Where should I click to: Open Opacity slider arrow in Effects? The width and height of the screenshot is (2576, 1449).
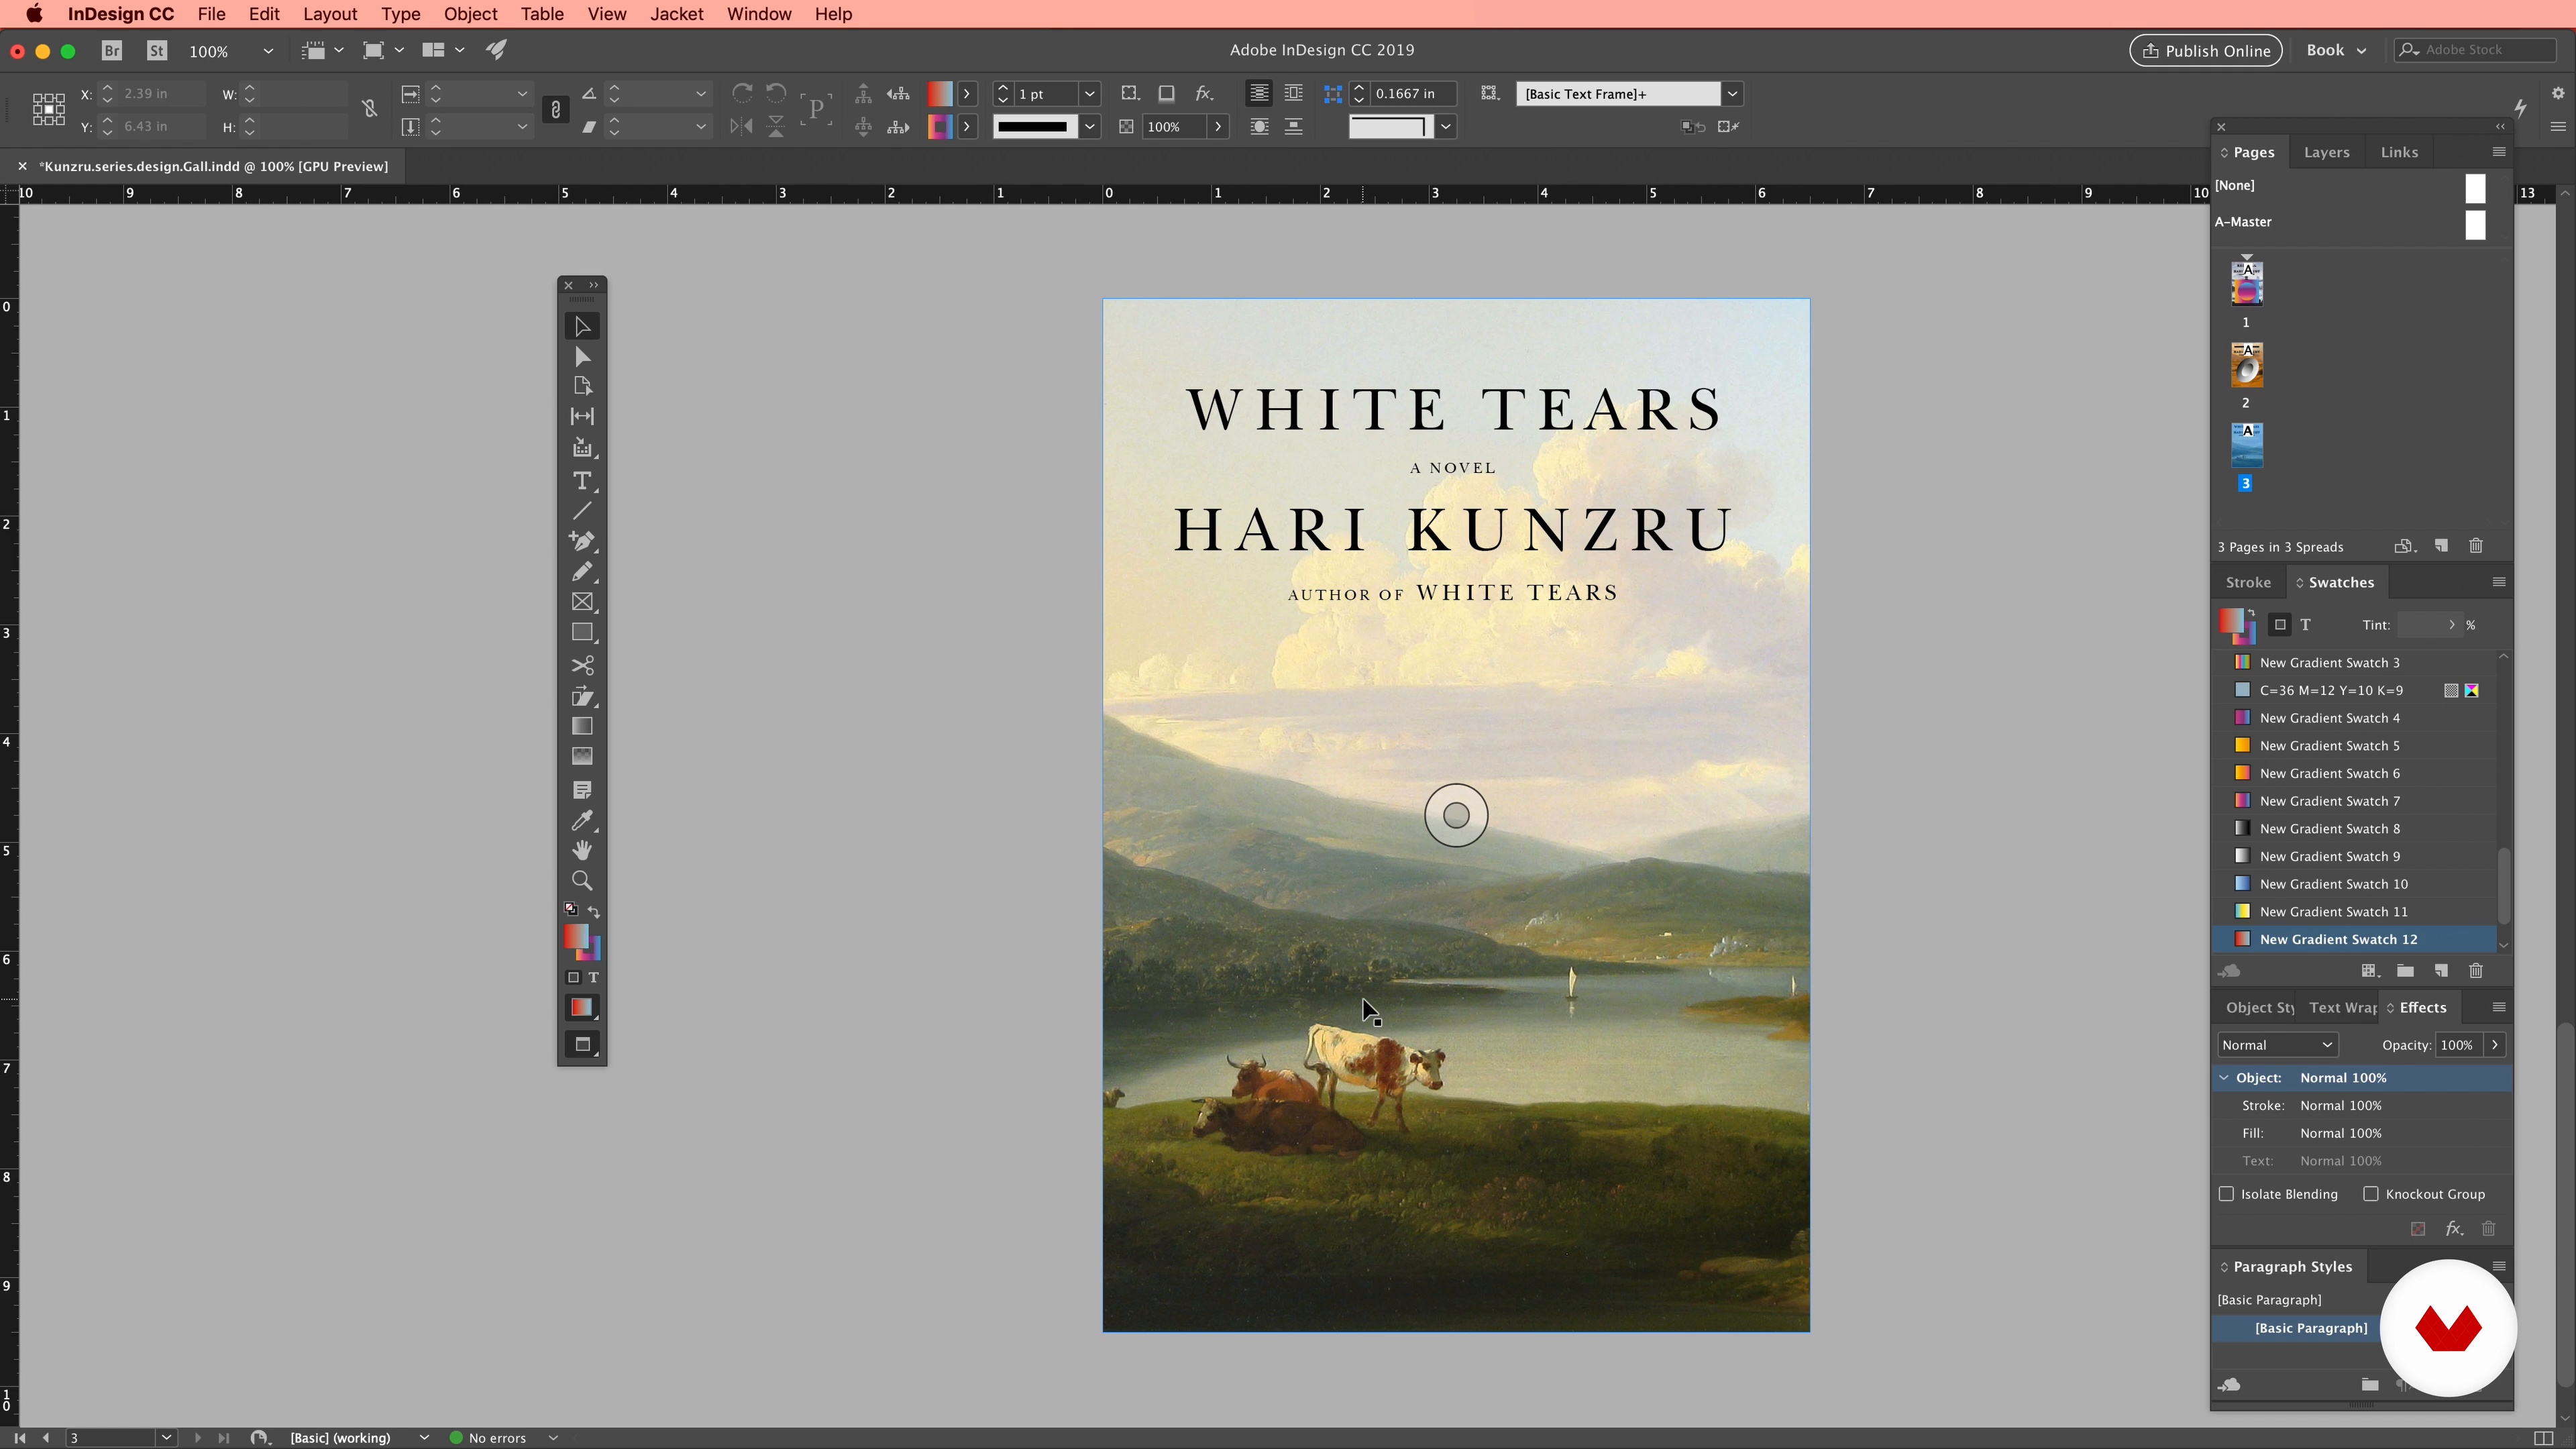[2495, 1045]
